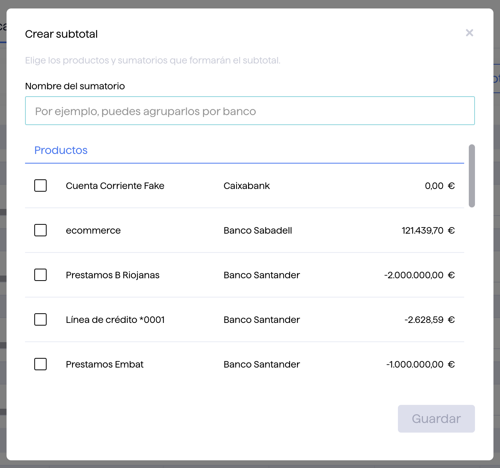Click the Línea de crédito *0001 name
The width and height of the screenshot is (500, 468).
coord(115,320)
